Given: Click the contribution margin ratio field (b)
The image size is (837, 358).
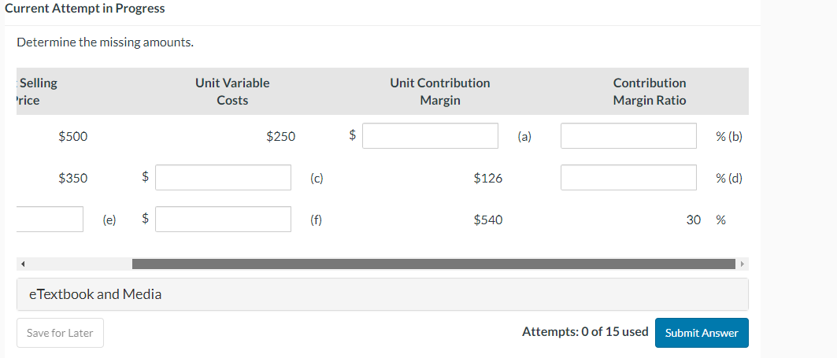Looking at the screenshot, I should coord(628,136).
